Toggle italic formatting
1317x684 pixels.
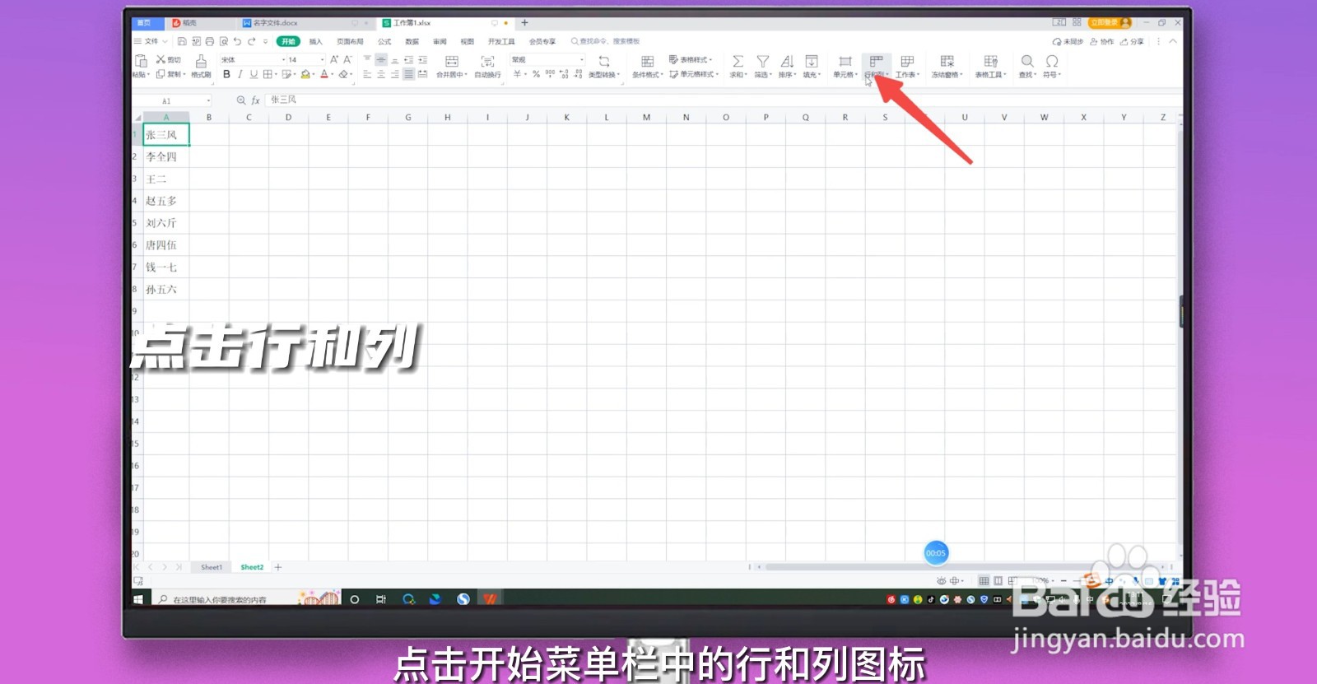click(x=240, y=74)
